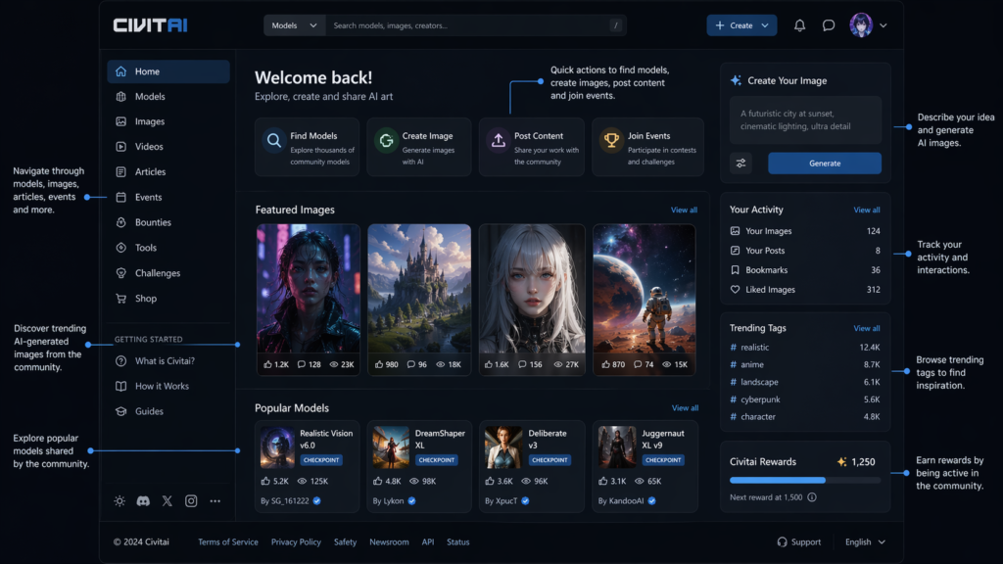Image resolution: width=1003 pixels, height=564 pixels.
Task: Select the Tools icon in the sidebar
Action: (121, 248)
